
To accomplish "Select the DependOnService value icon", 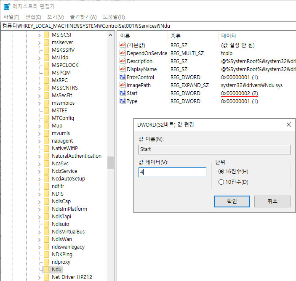I will (x=123, y=53).
